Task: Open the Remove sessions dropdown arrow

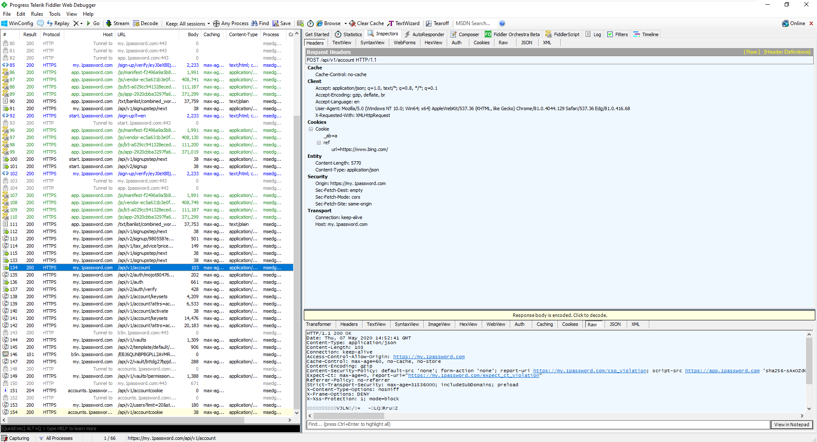Action: click(82, 24)
